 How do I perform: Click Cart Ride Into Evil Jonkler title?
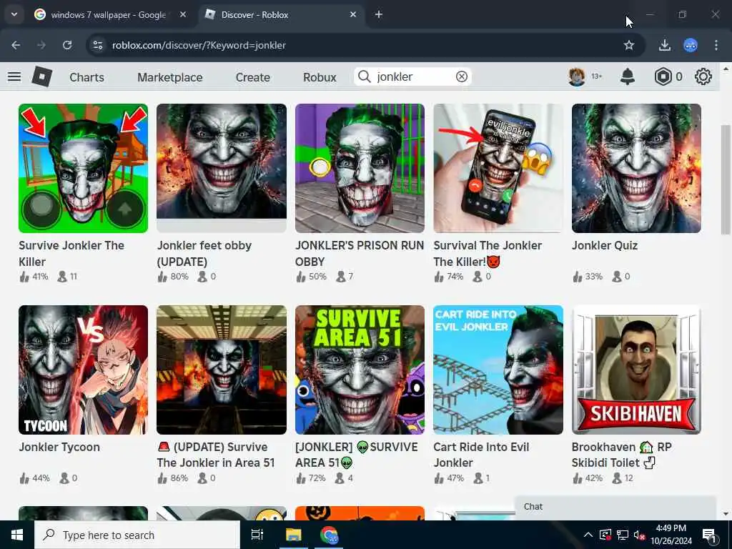[481, 455]
